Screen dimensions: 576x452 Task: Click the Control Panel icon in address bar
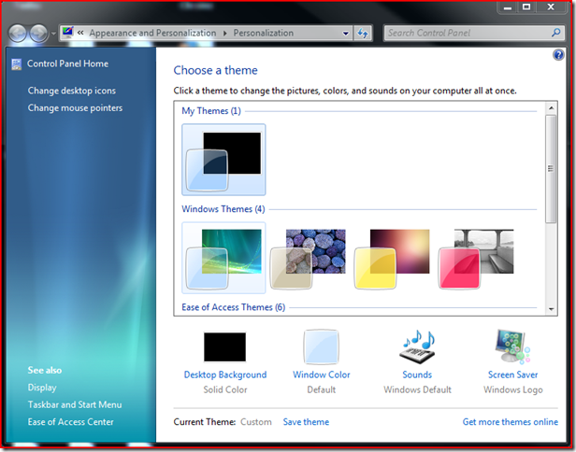tap(67, 33)
